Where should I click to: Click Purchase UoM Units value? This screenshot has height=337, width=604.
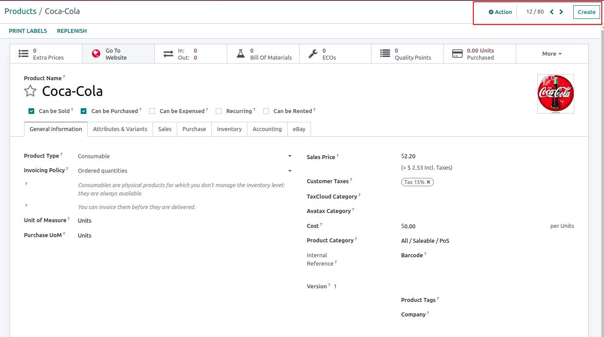(x=85, y=236)
